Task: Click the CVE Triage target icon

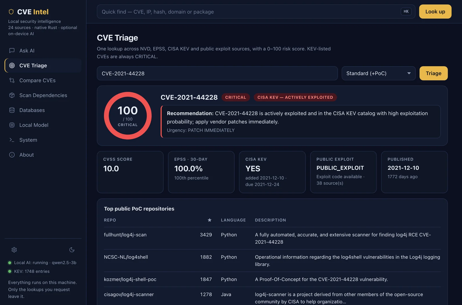Action: click(x=12, y=65)
